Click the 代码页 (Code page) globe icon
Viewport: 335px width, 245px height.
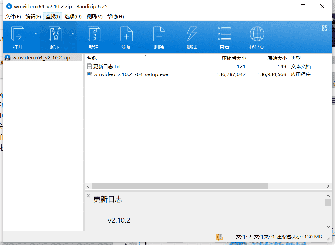pos(257,34)
